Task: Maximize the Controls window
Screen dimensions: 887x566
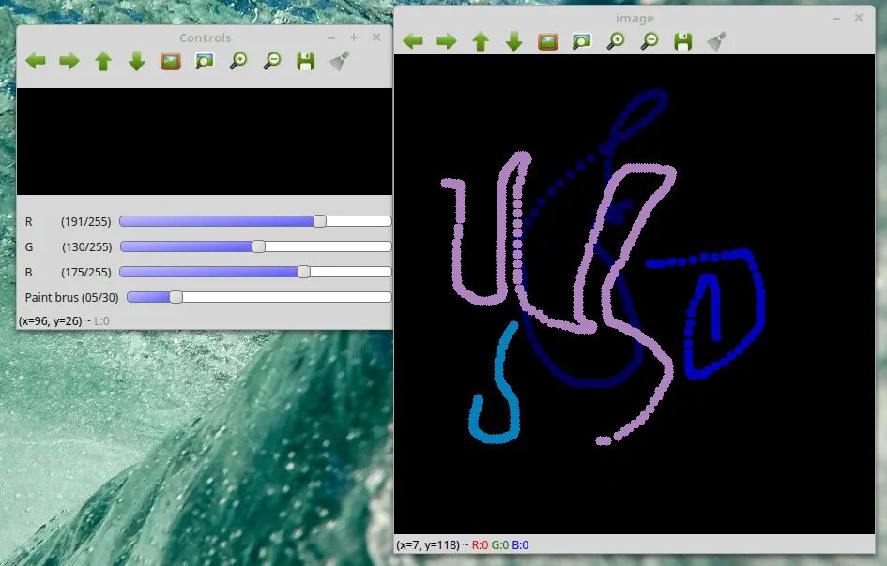Action: 354,37
